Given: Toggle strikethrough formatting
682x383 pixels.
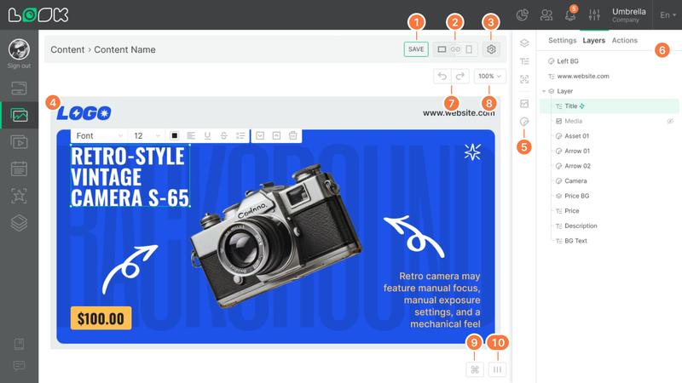Looking at the screenshot, I should click(x=223, y=136).
